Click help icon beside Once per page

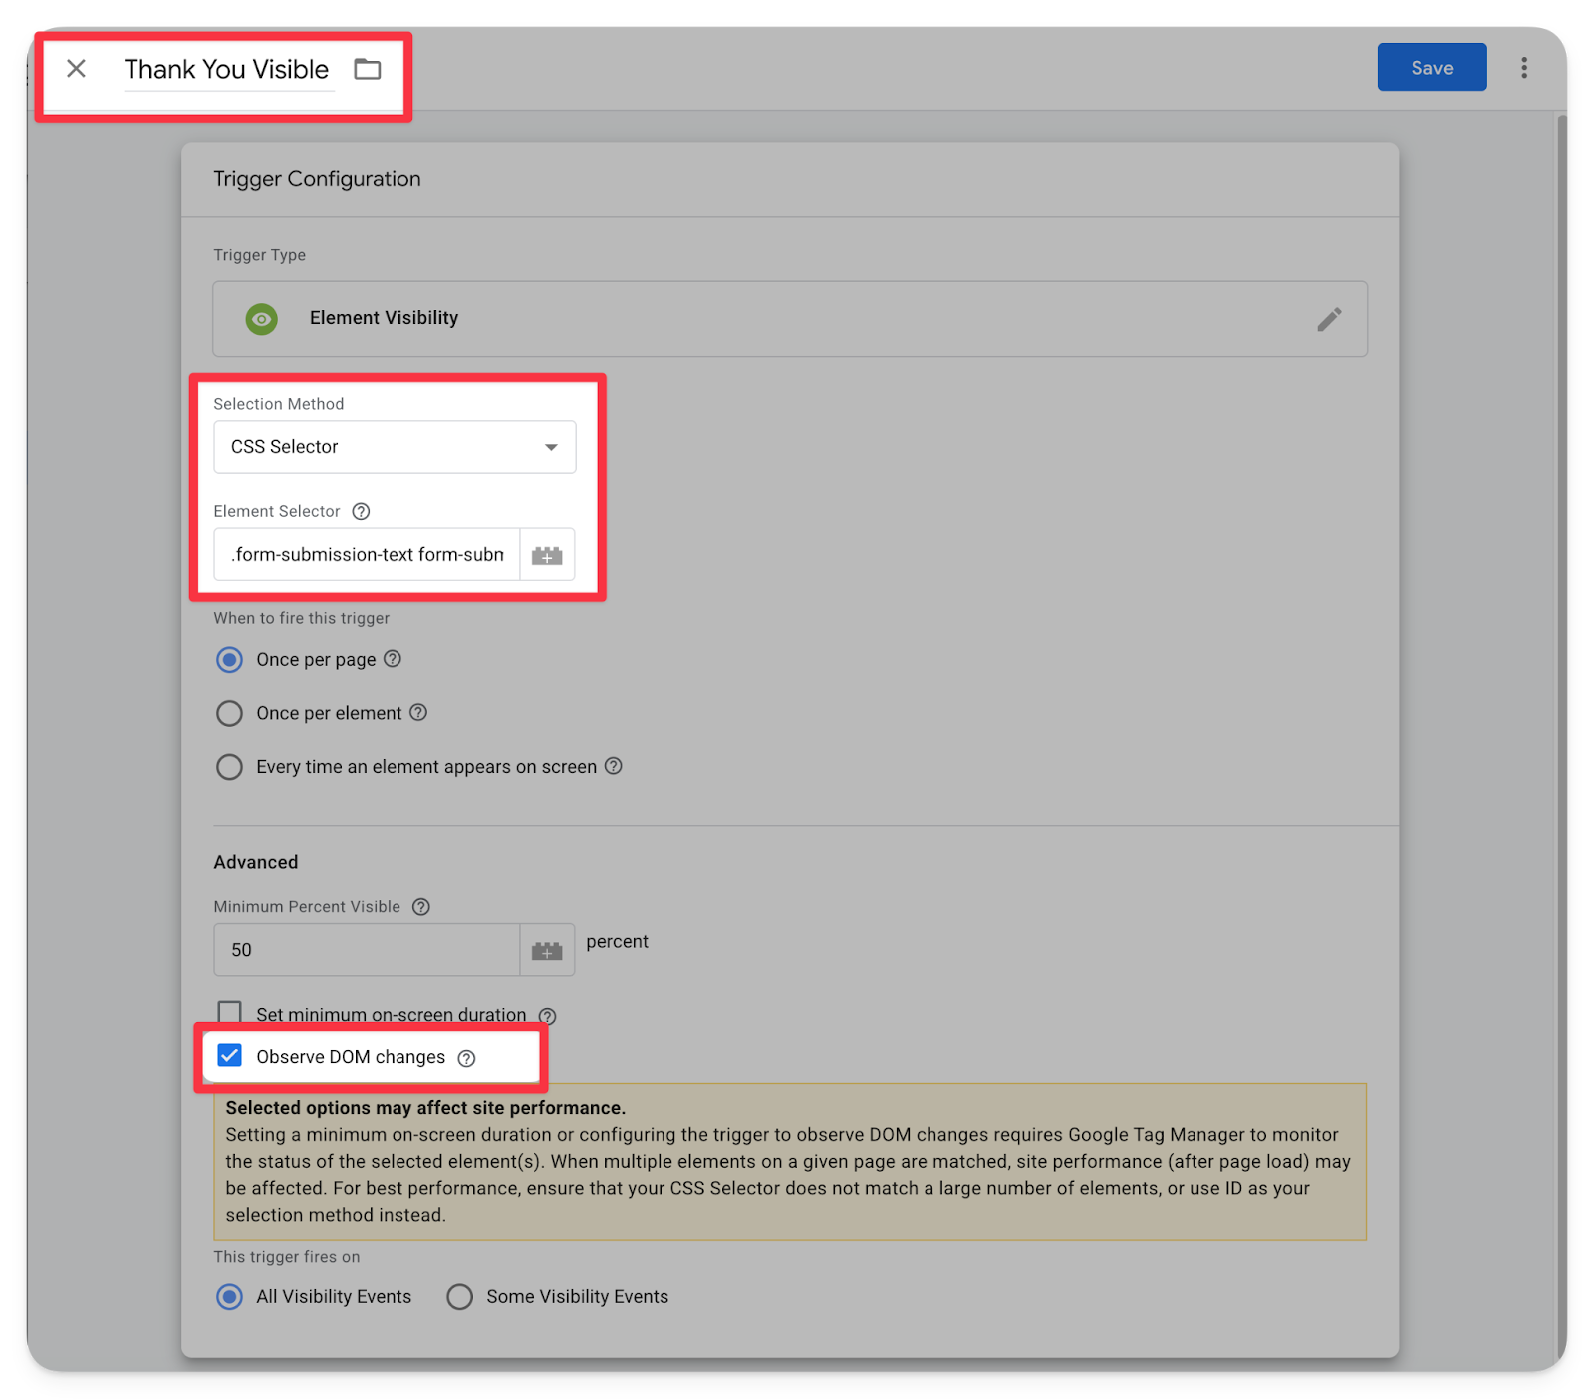pyautogui.click(x=393, y=659)
